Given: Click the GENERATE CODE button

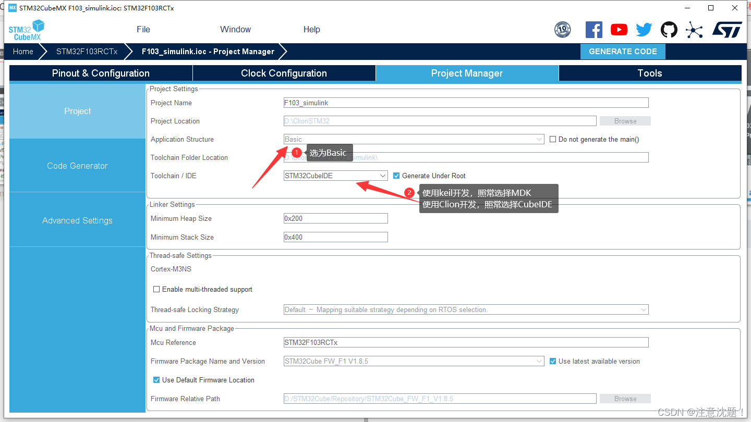Looking at the screenshot, I should click(x=623, y=51).
